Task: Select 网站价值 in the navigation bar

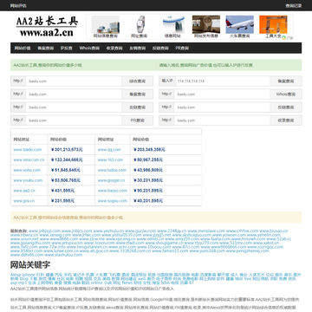Action: (x=23, y=48)
